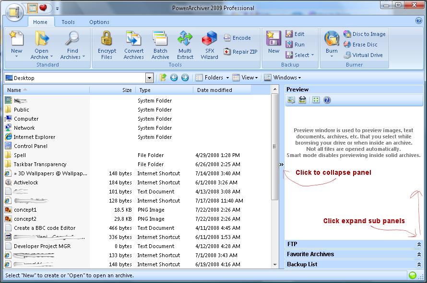Run the Repair ZIP tool
Image resolution: width=427 pixels, height=283 pixels.
click(x=240, y=51)
